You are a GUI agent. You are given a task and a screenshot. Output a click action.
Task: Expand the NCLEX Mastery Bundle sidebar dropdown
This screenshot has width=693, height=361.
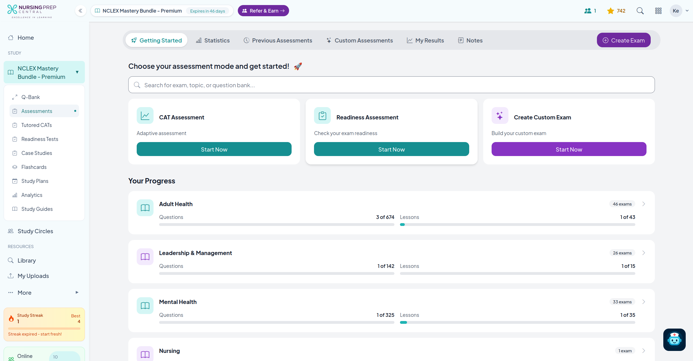point(77,72)
